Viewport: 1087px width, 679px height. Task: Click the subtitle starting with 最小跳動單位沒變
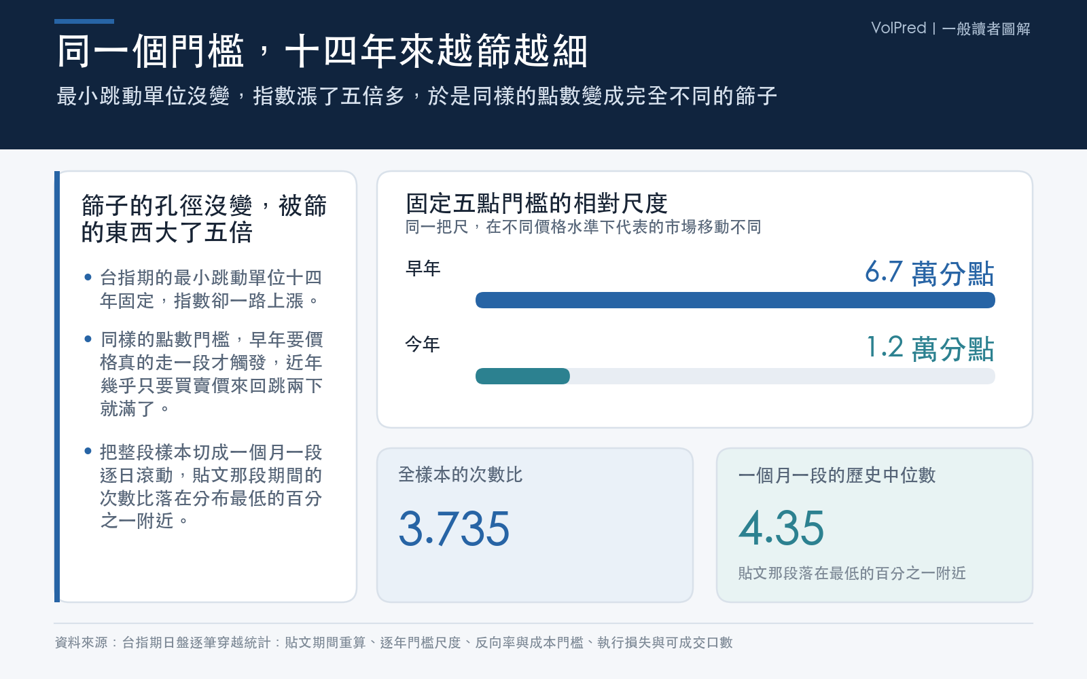[x=416, y=96]
